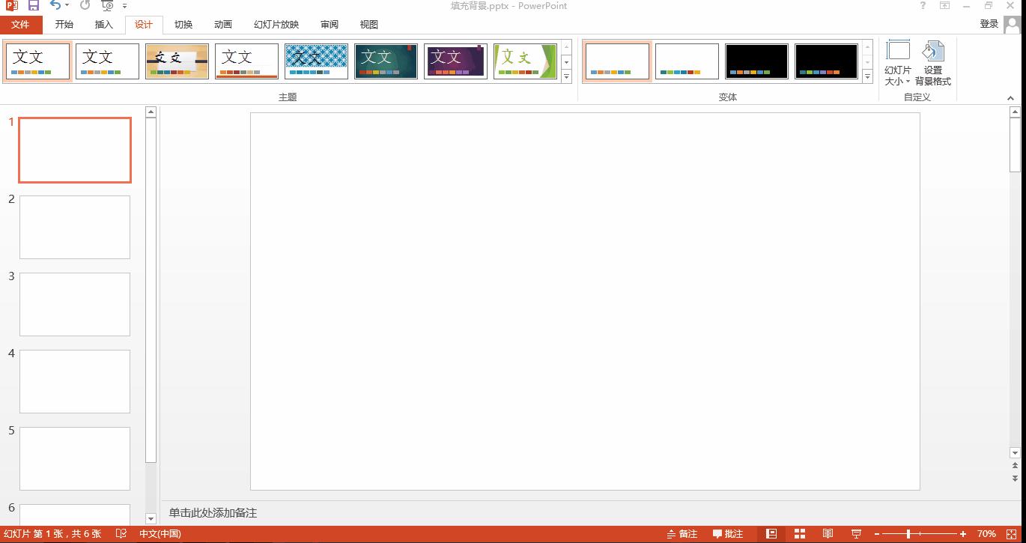This screenshot has height=543, width=1026.
Task: Switch to Normal view icon in status bar
Action: coord(771,534)
